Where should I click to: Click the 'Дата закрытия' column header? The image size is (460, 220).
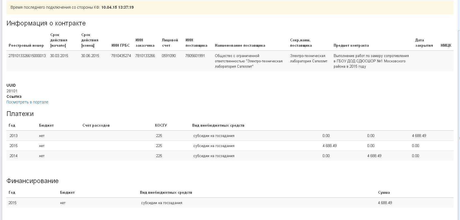pos(424,43)
